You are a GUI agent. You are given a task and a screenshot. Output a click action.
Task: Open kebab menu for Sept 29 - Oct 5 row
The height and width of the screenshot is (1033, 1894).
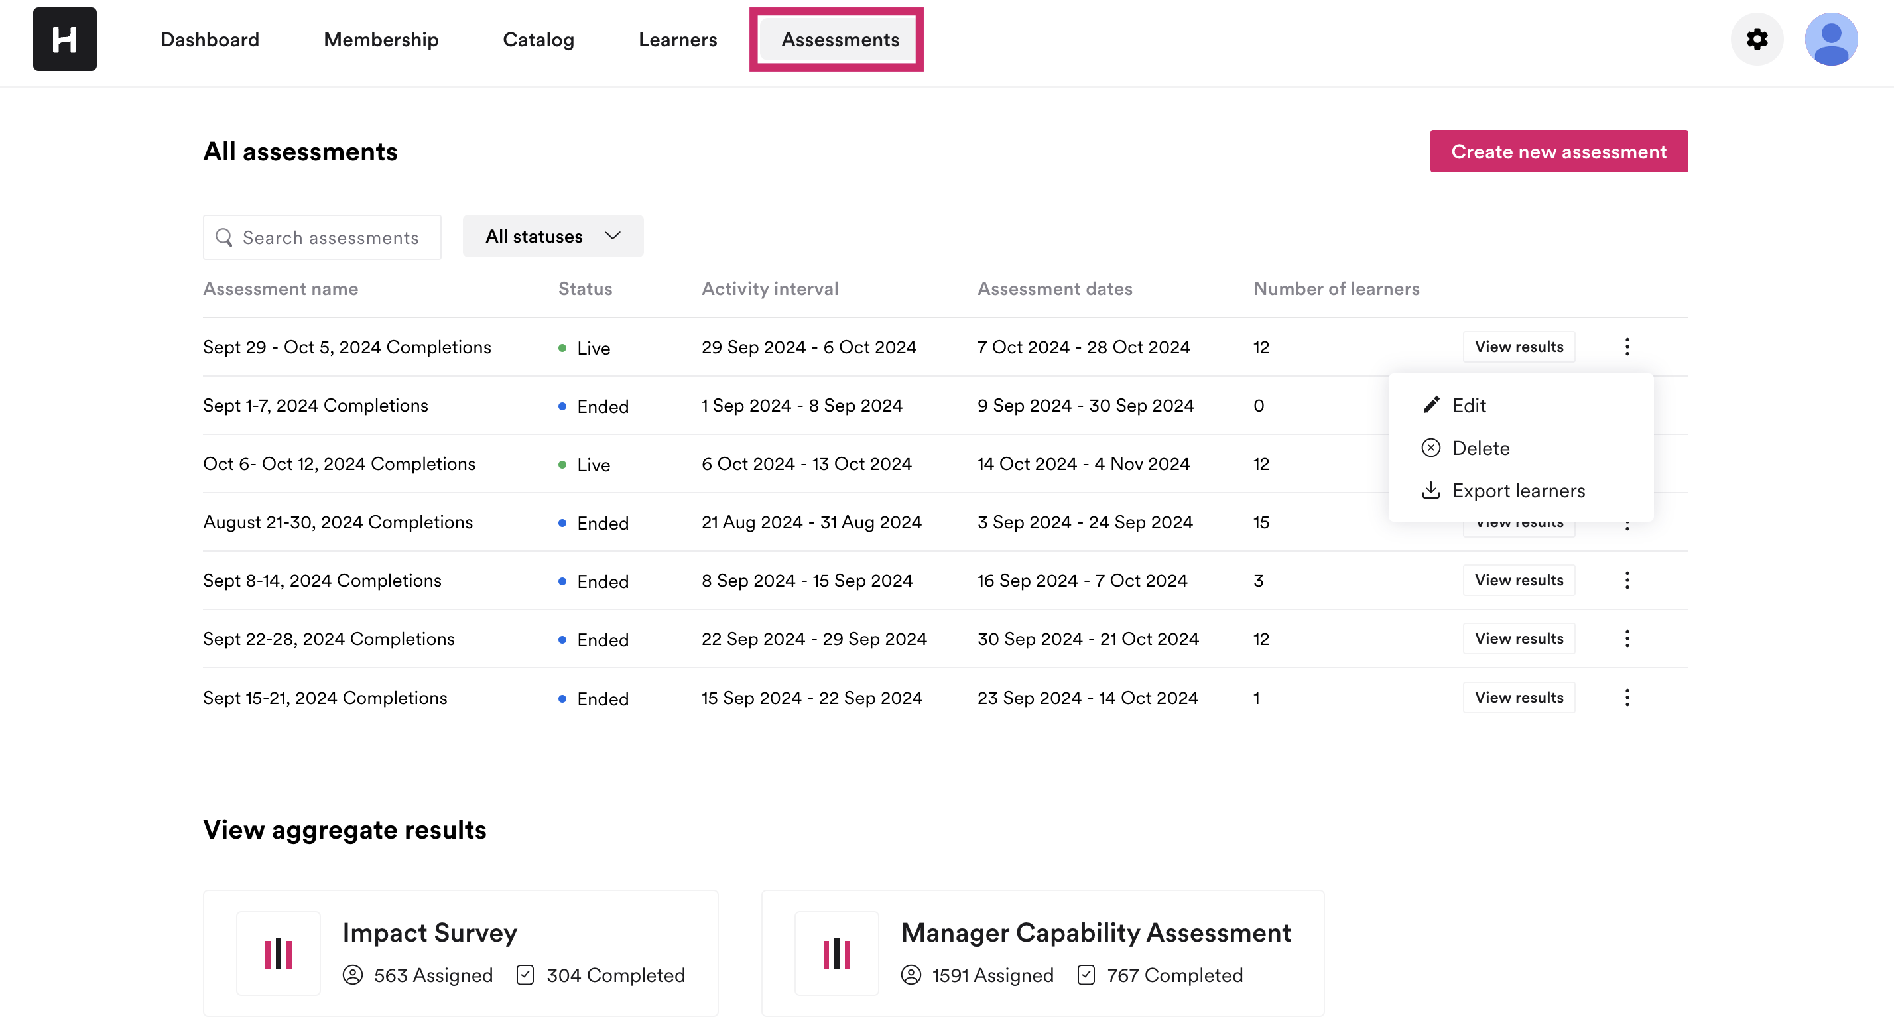click(x=1626, y=347)
